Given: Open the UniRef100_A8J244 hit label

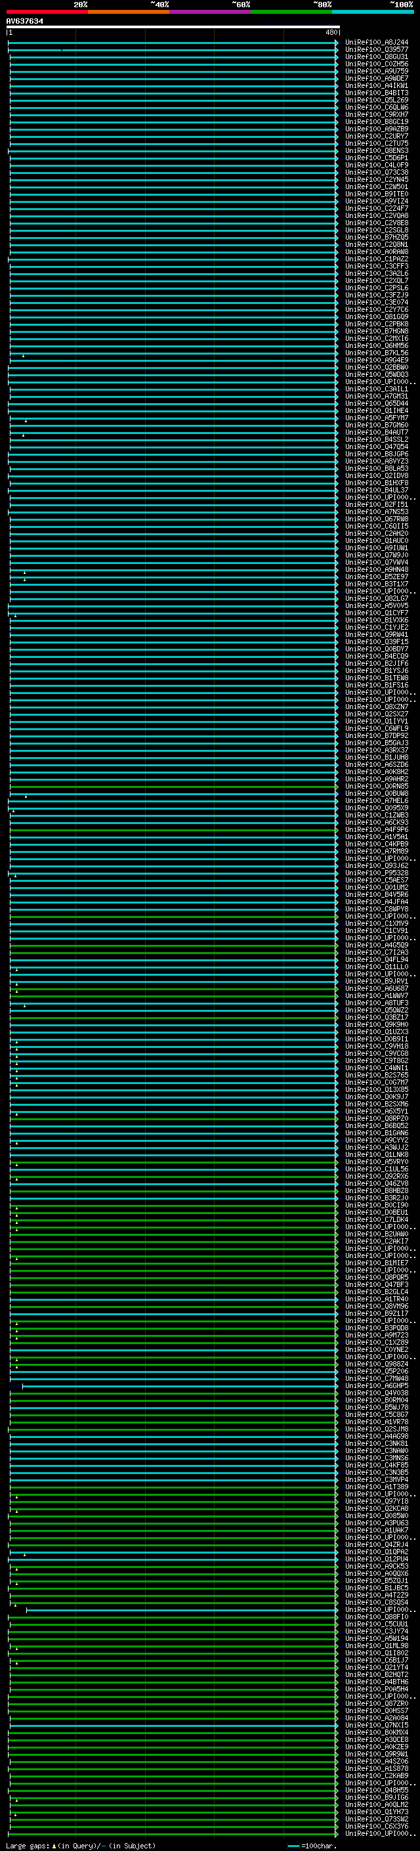Looking at the screenshot, I should click(x=376, y=43).
